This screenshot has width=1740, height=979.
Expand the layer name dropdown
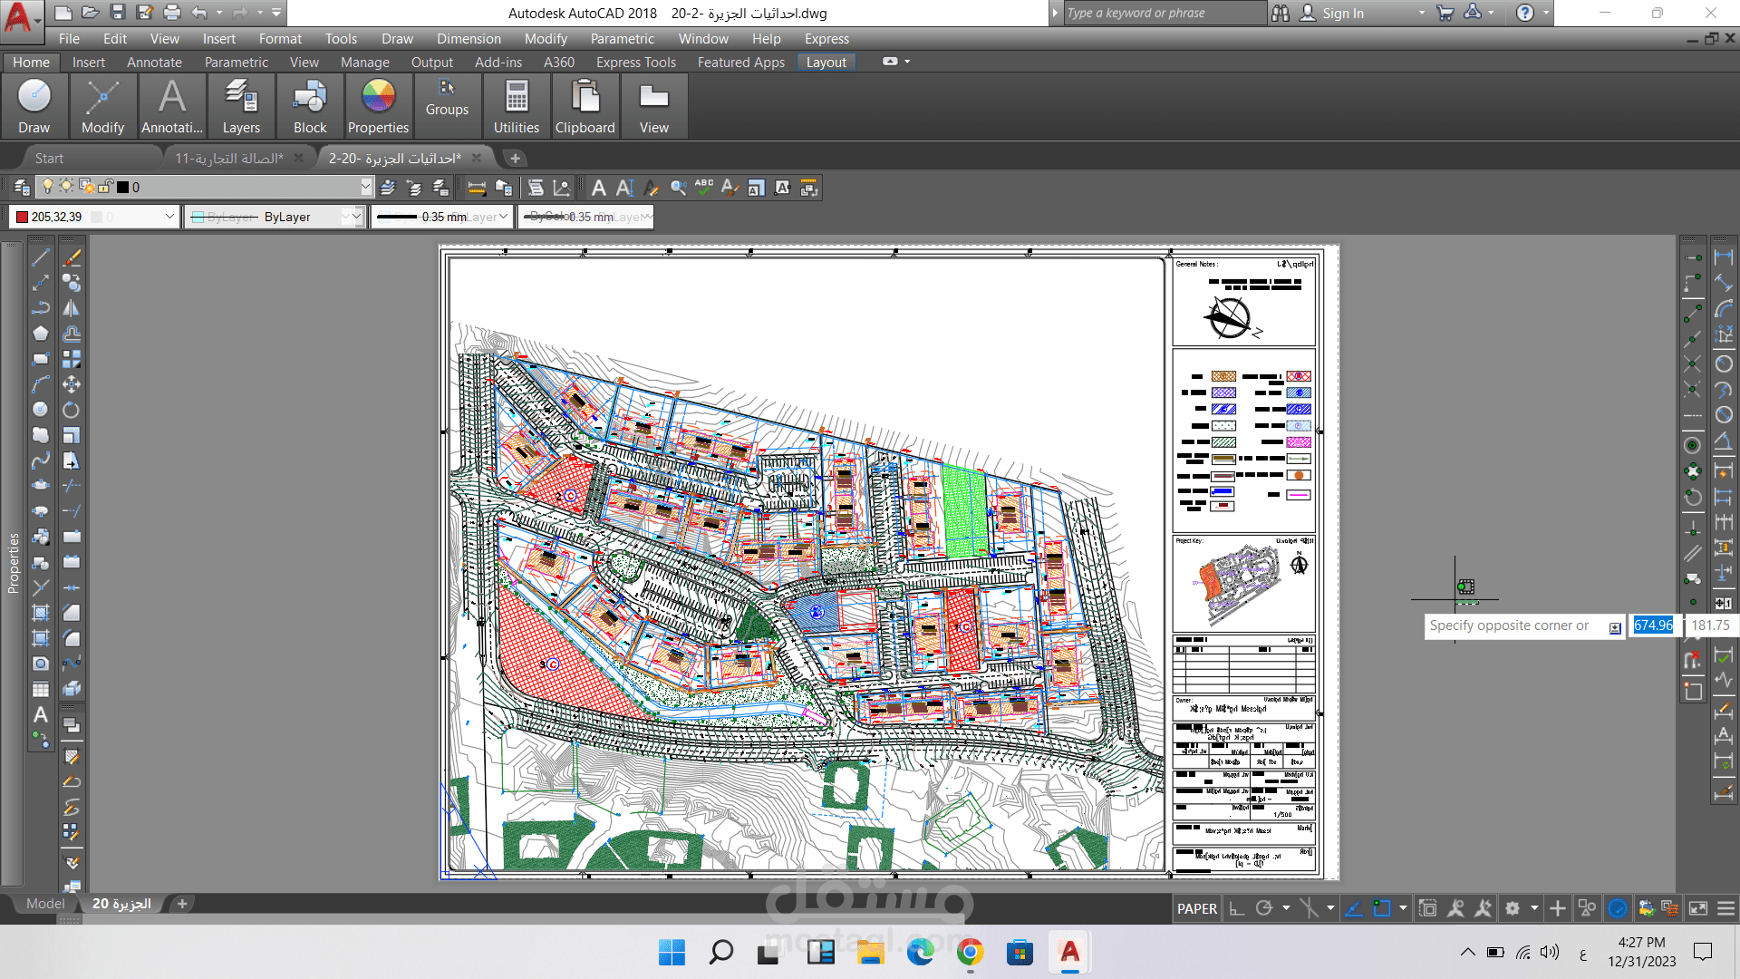tap(365, 187)
